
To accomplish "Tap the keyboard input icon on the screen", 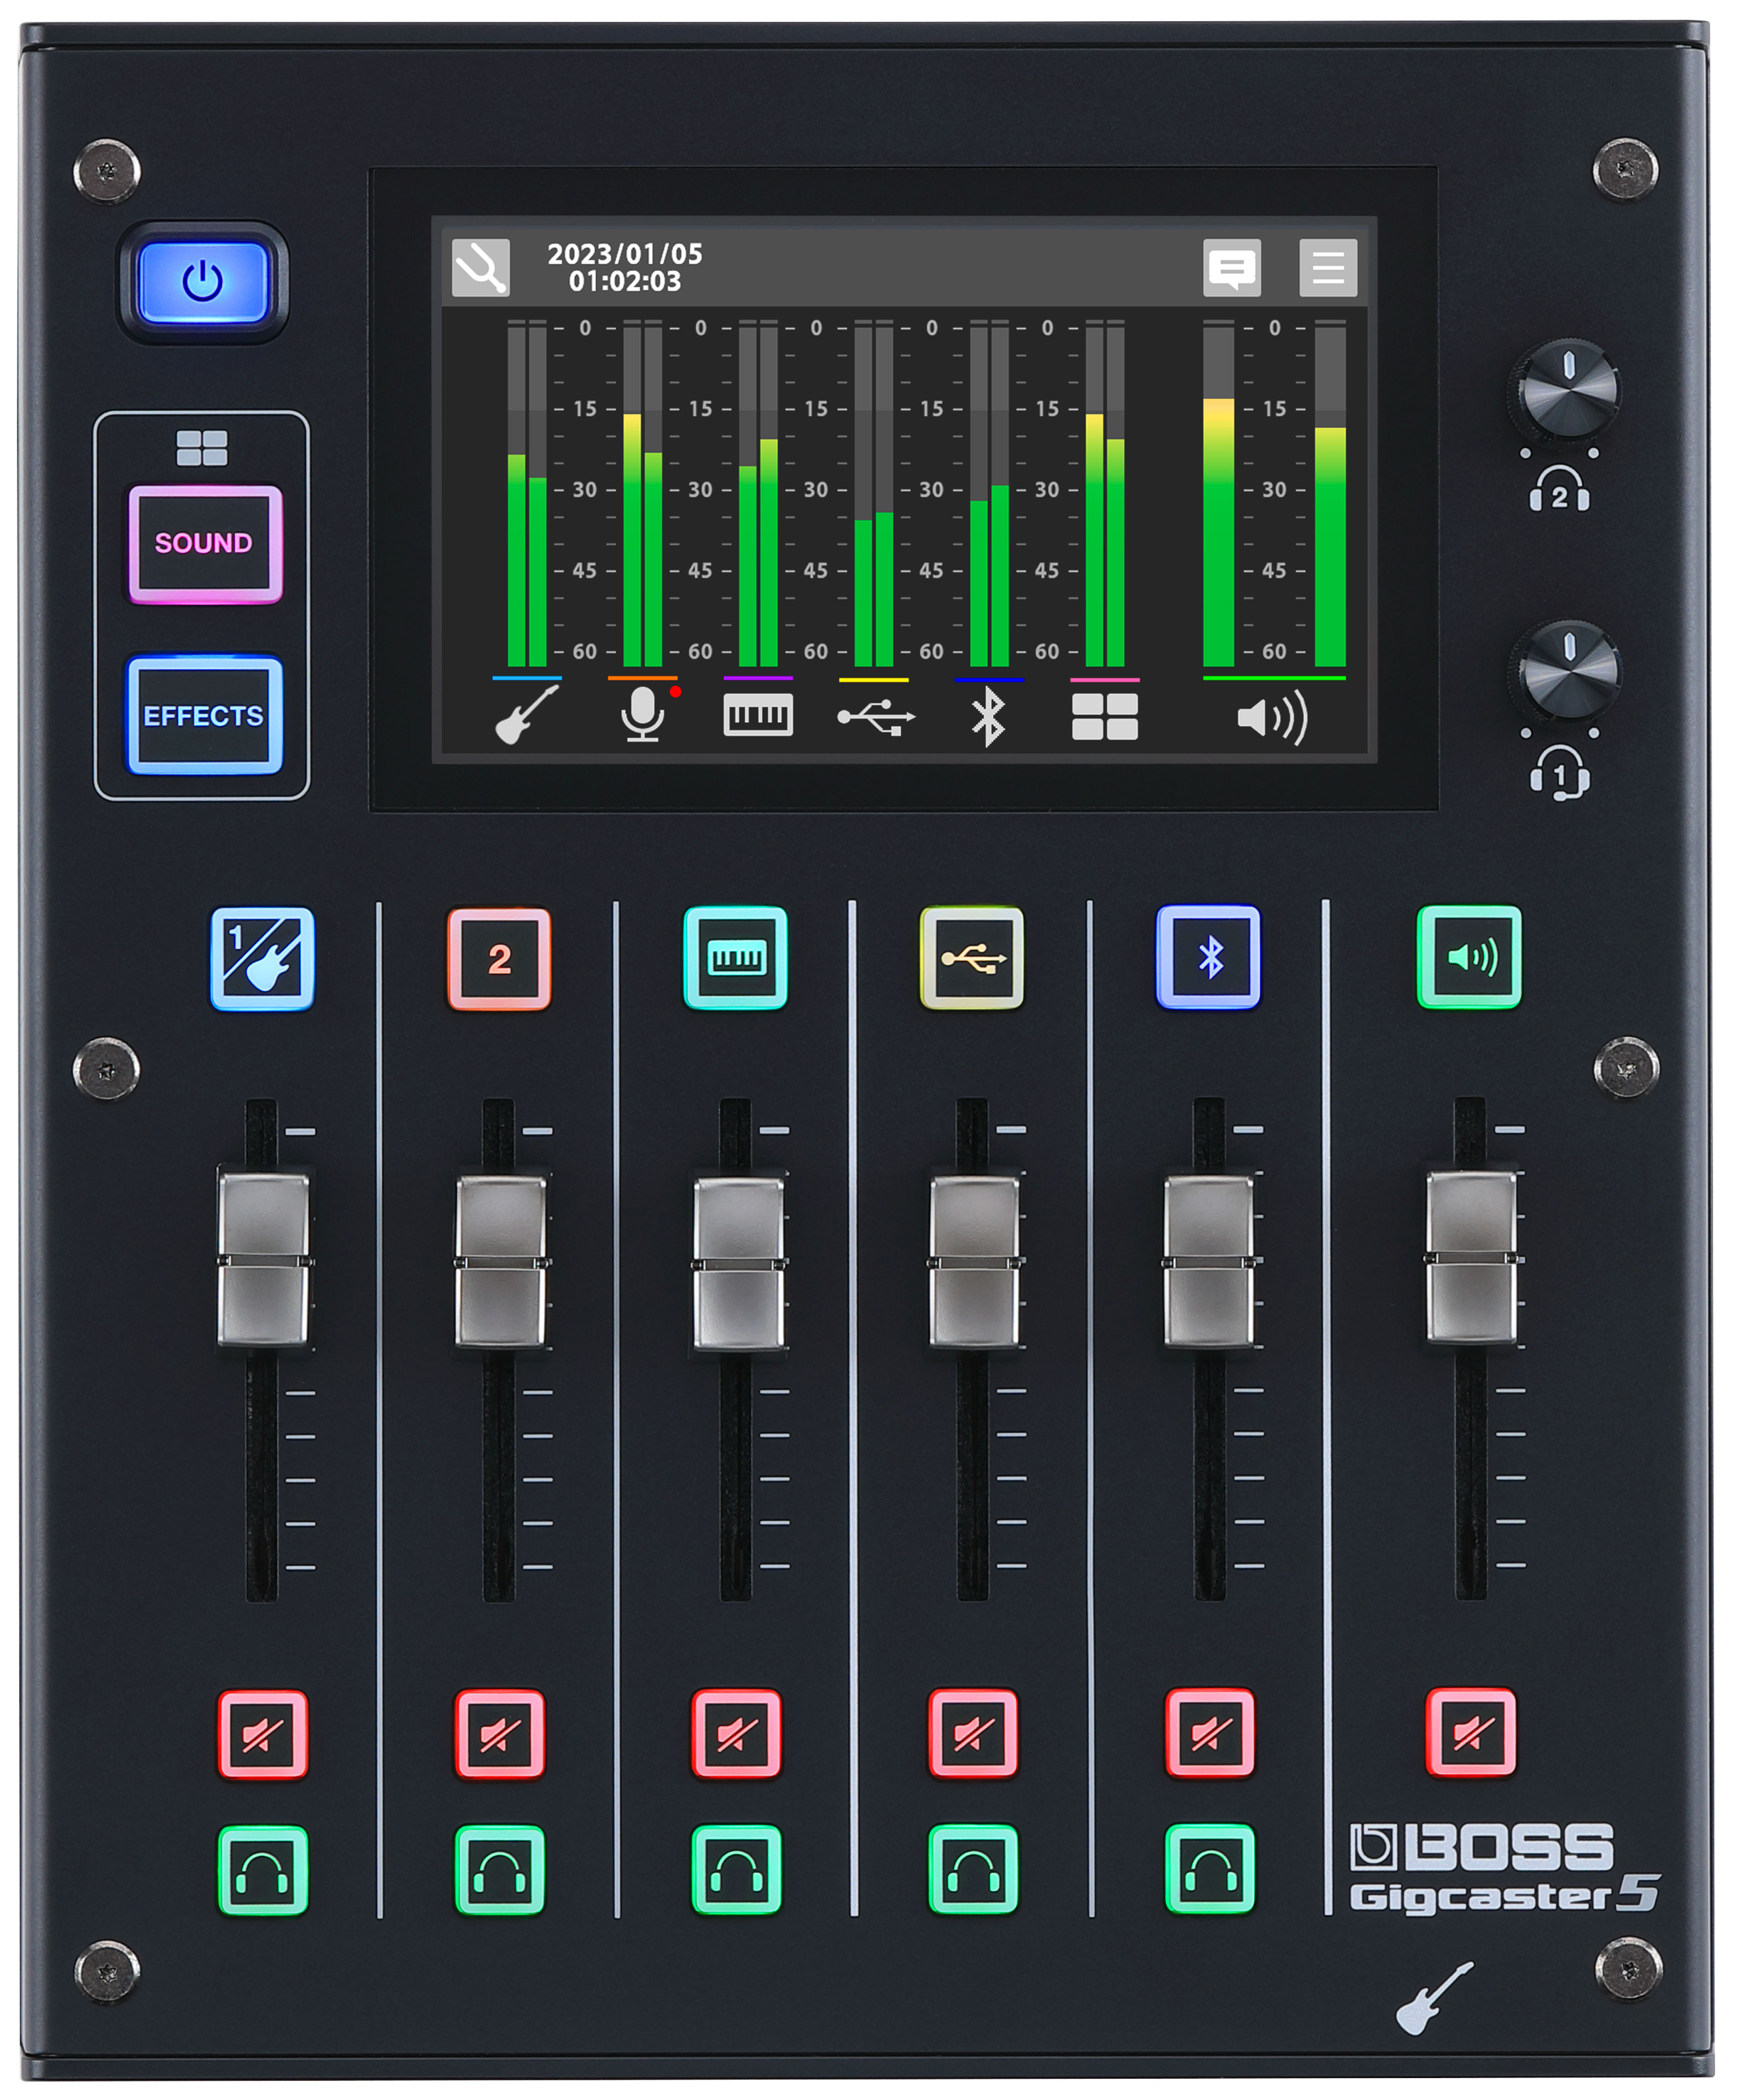I will click(758, 712).
